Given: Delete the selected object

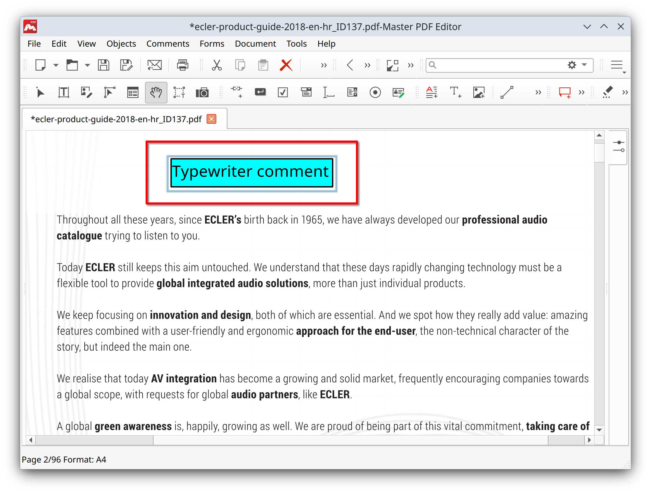Looking at the screenshot, I should pos(286,65).
